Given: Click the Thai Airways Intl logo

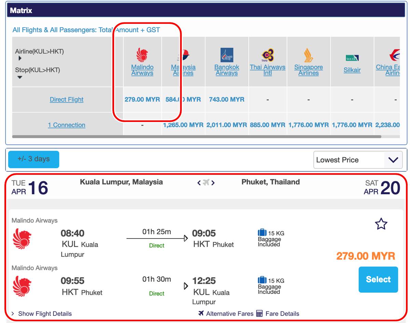Looking at the screenshot, I should click(x=268, y=55).
